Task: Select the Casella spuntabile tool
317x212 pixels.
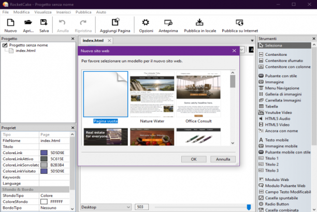Action: tap(278, 198)
